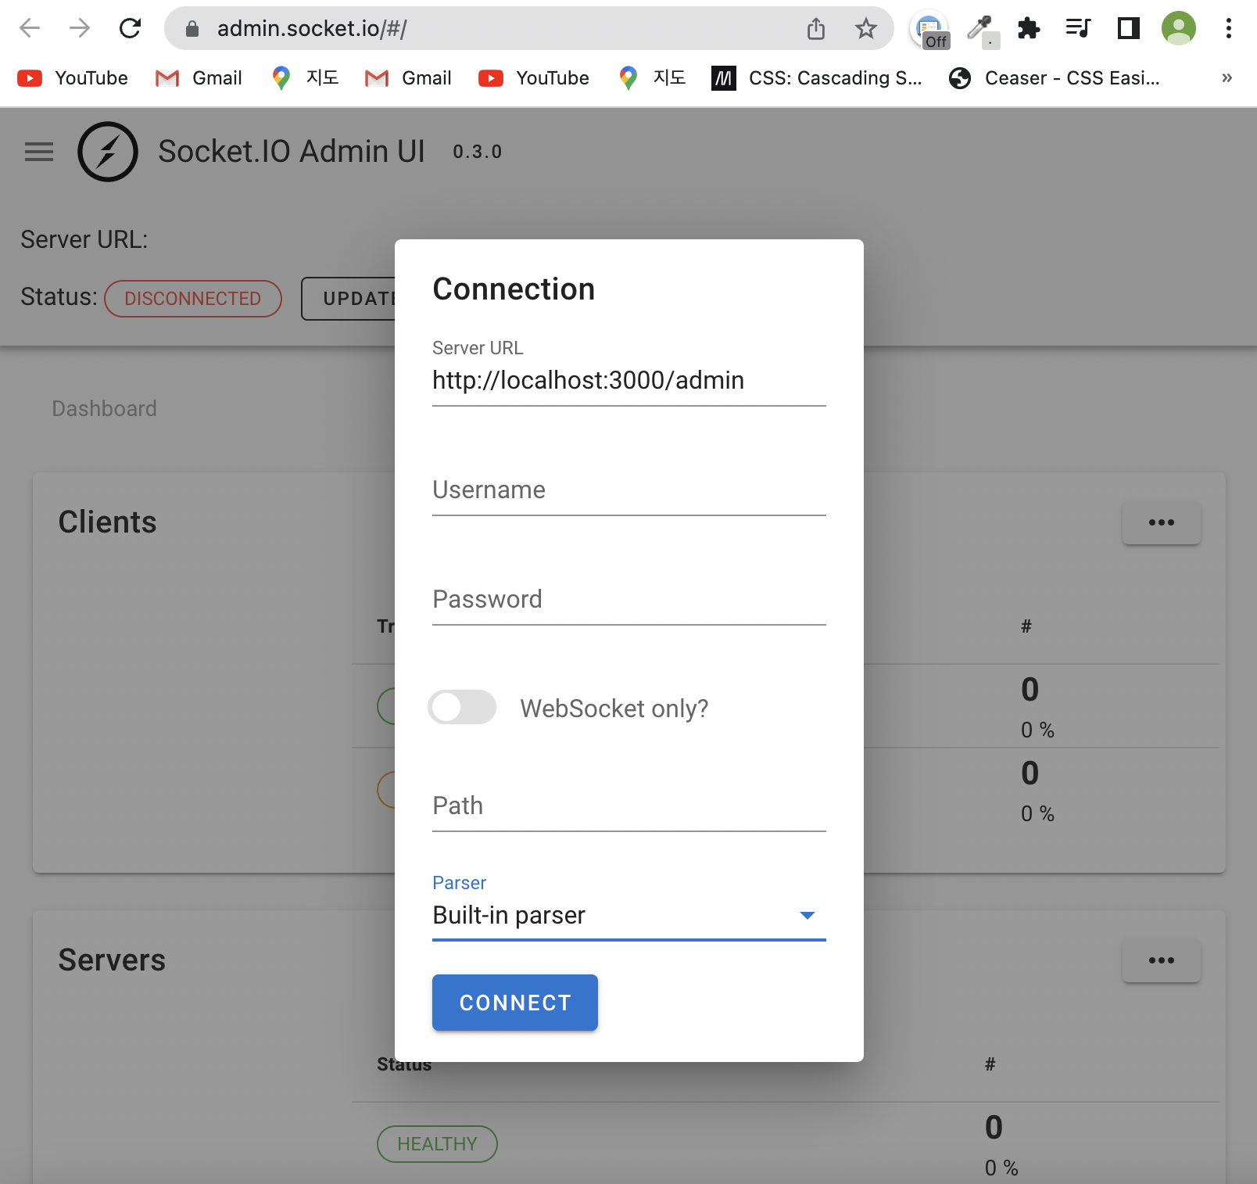The image size is (1257, 1184).
Task: Show more bookmarks with double chevron
Action: [x=1227, y=78]
